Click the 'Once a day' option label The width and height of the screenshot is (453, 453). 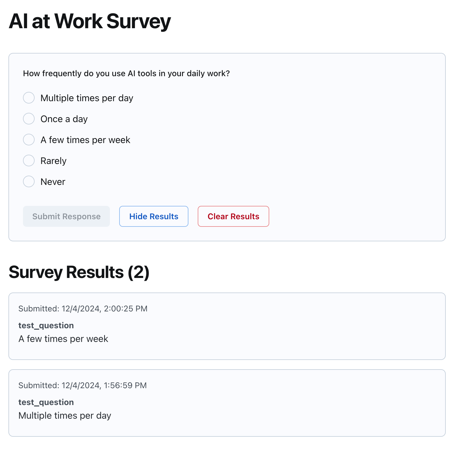pos(64,119)
